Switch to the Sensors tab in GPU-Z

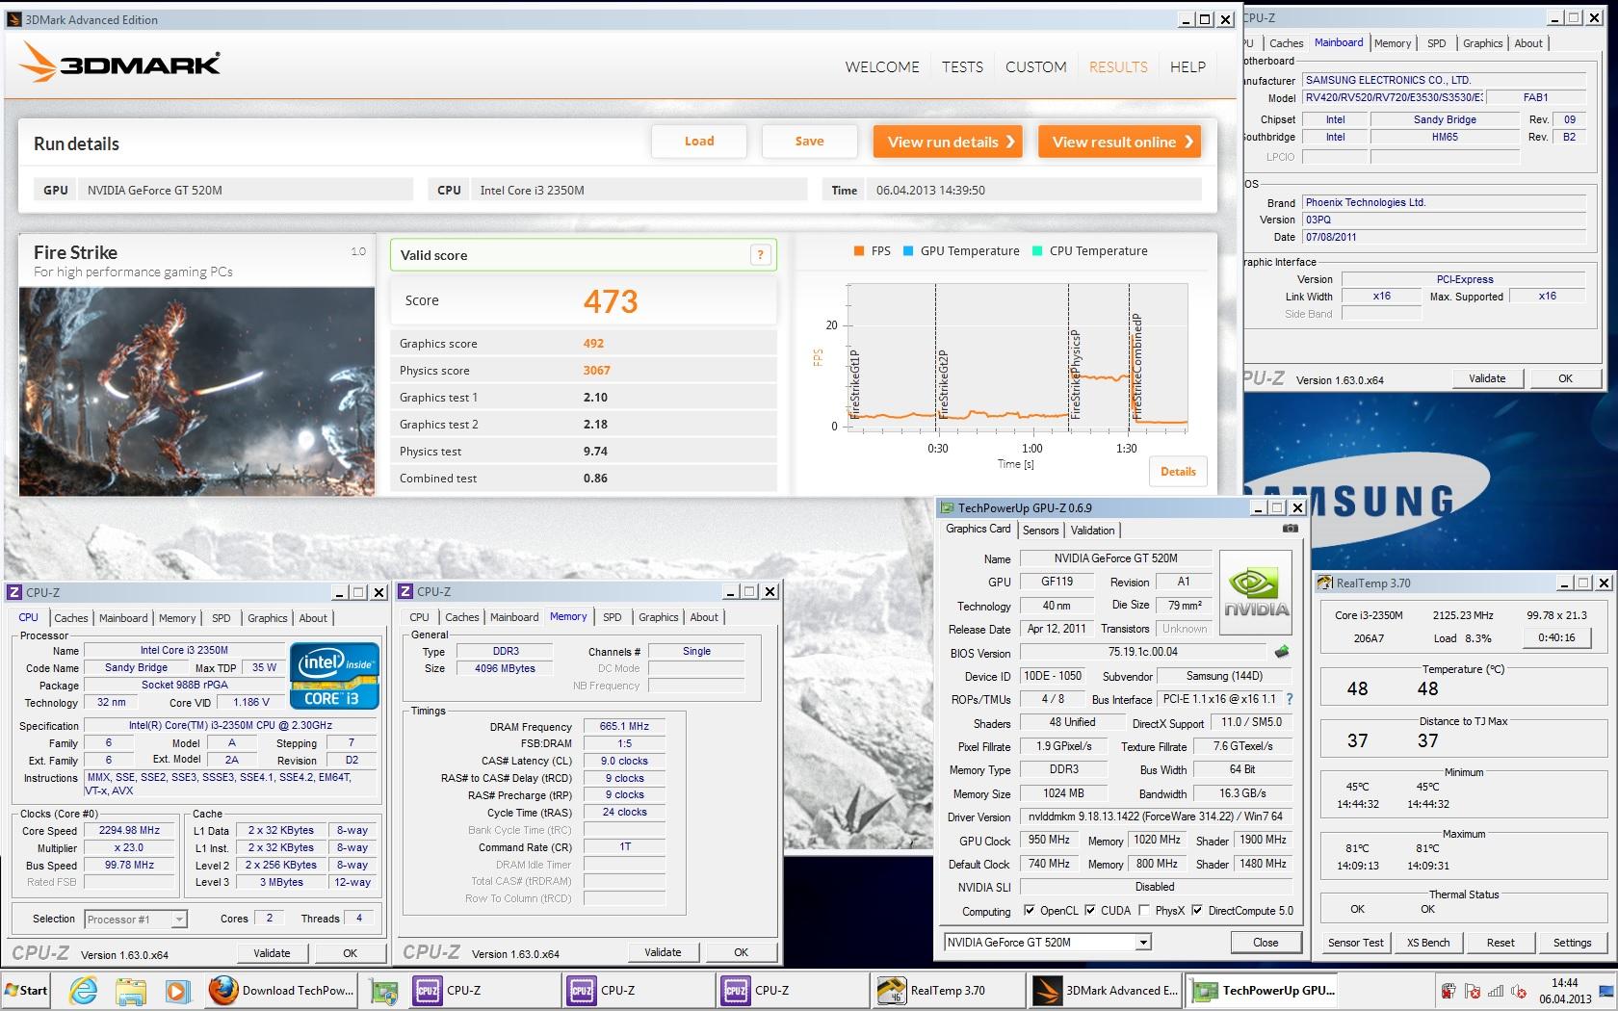click(1040, 531)
